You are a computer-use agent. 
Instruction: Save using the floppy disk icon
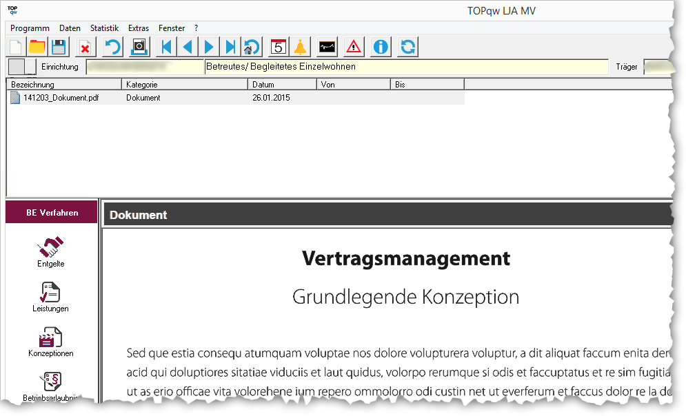coord(58,47)
